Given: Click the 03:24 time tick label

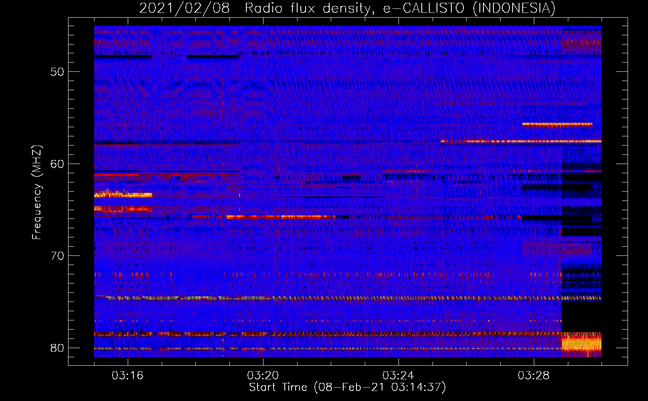Looking at the screenshot, I should click(398, 376).
